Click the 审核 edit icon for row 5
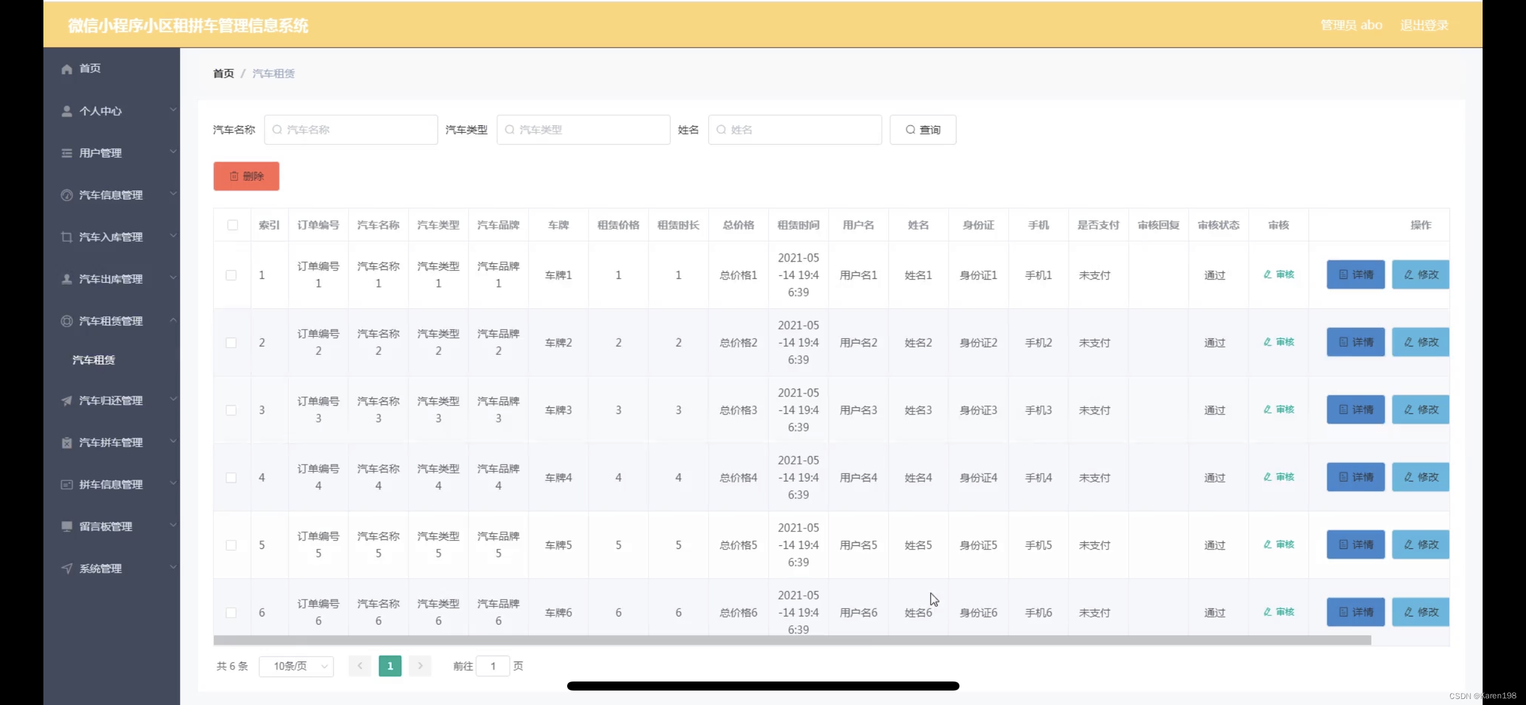Image resolution: width=1526 pixels, height=705 pixels. [x=1267, y=544]
